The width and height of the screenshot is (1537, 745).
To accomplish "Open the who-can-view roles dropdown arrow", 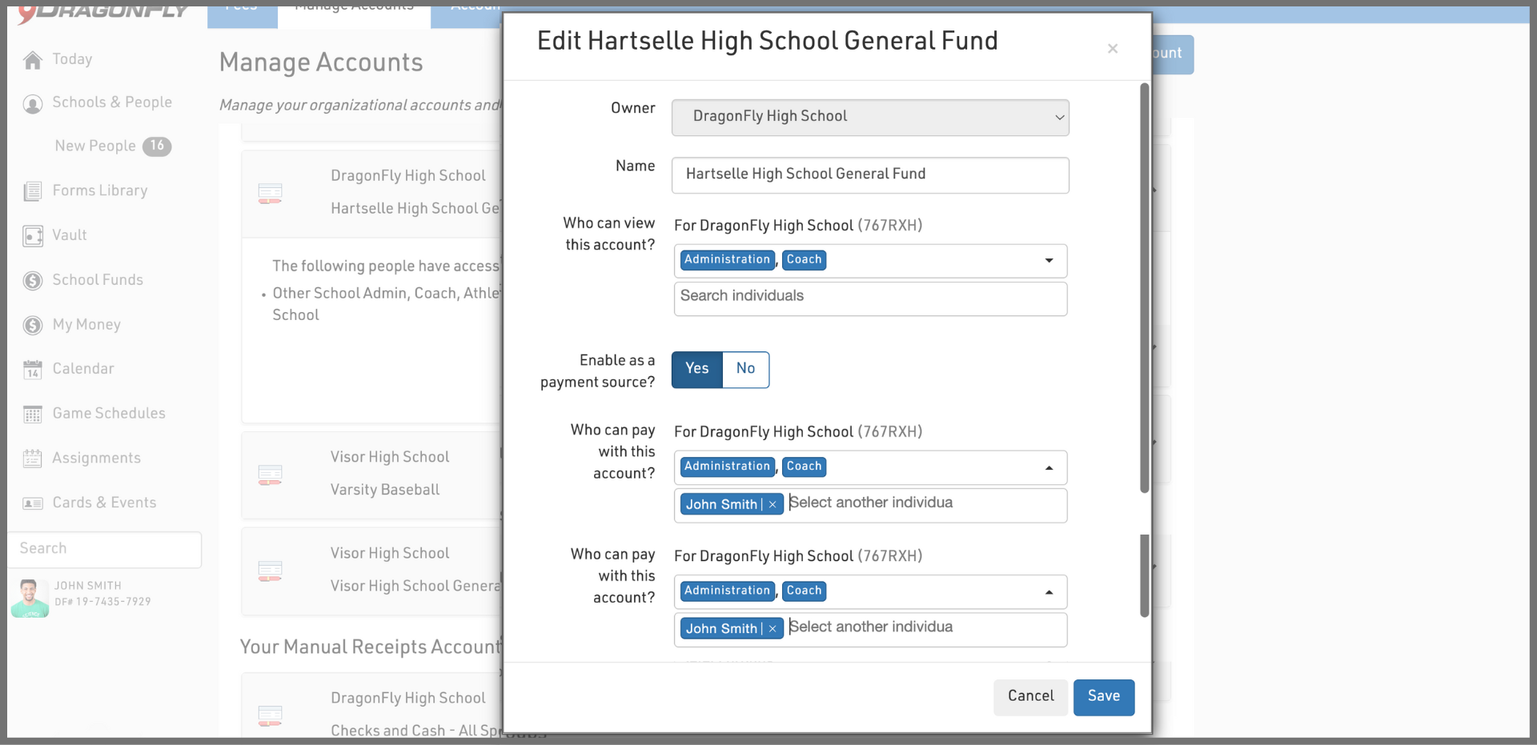I will coord(1049,261).
